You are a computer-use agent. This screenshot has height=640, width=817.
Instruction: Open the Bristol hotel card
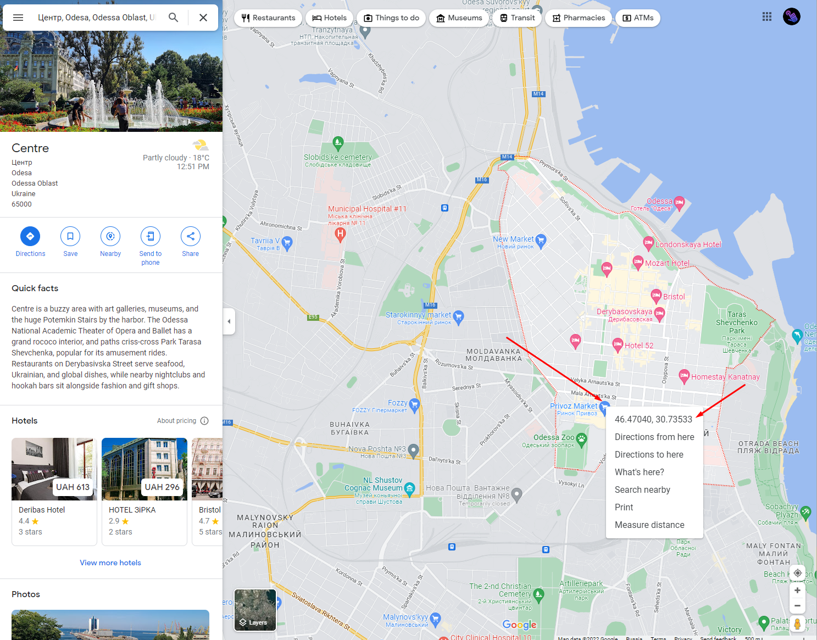point(207,492)
